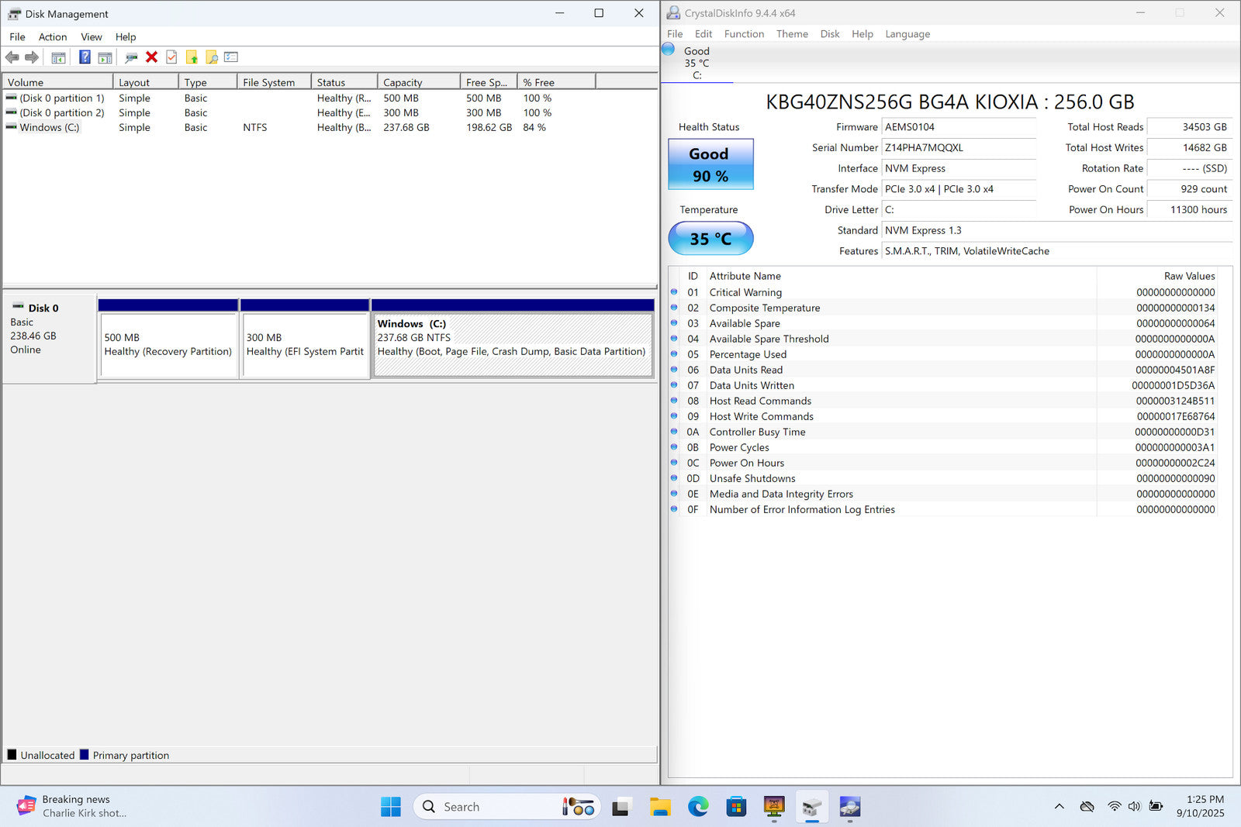Click the status dot beside Power Cycles

pyautogui.click(x=674, y=446)
